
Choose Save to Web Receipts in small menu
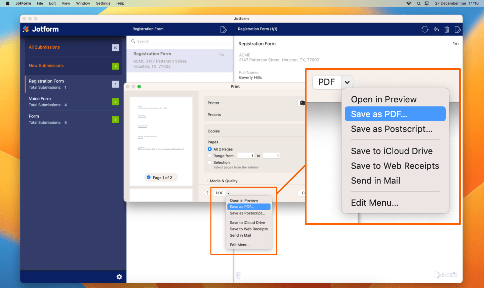tap(249, 229)
